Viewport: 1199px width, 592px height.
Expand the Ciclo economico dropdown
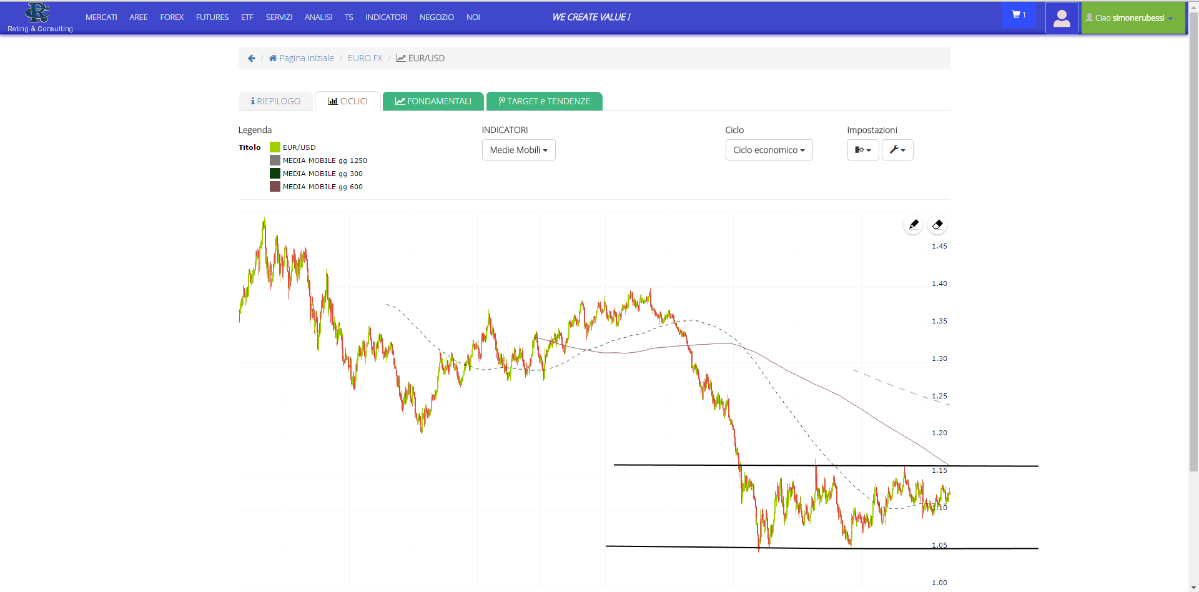click(769, 150)
